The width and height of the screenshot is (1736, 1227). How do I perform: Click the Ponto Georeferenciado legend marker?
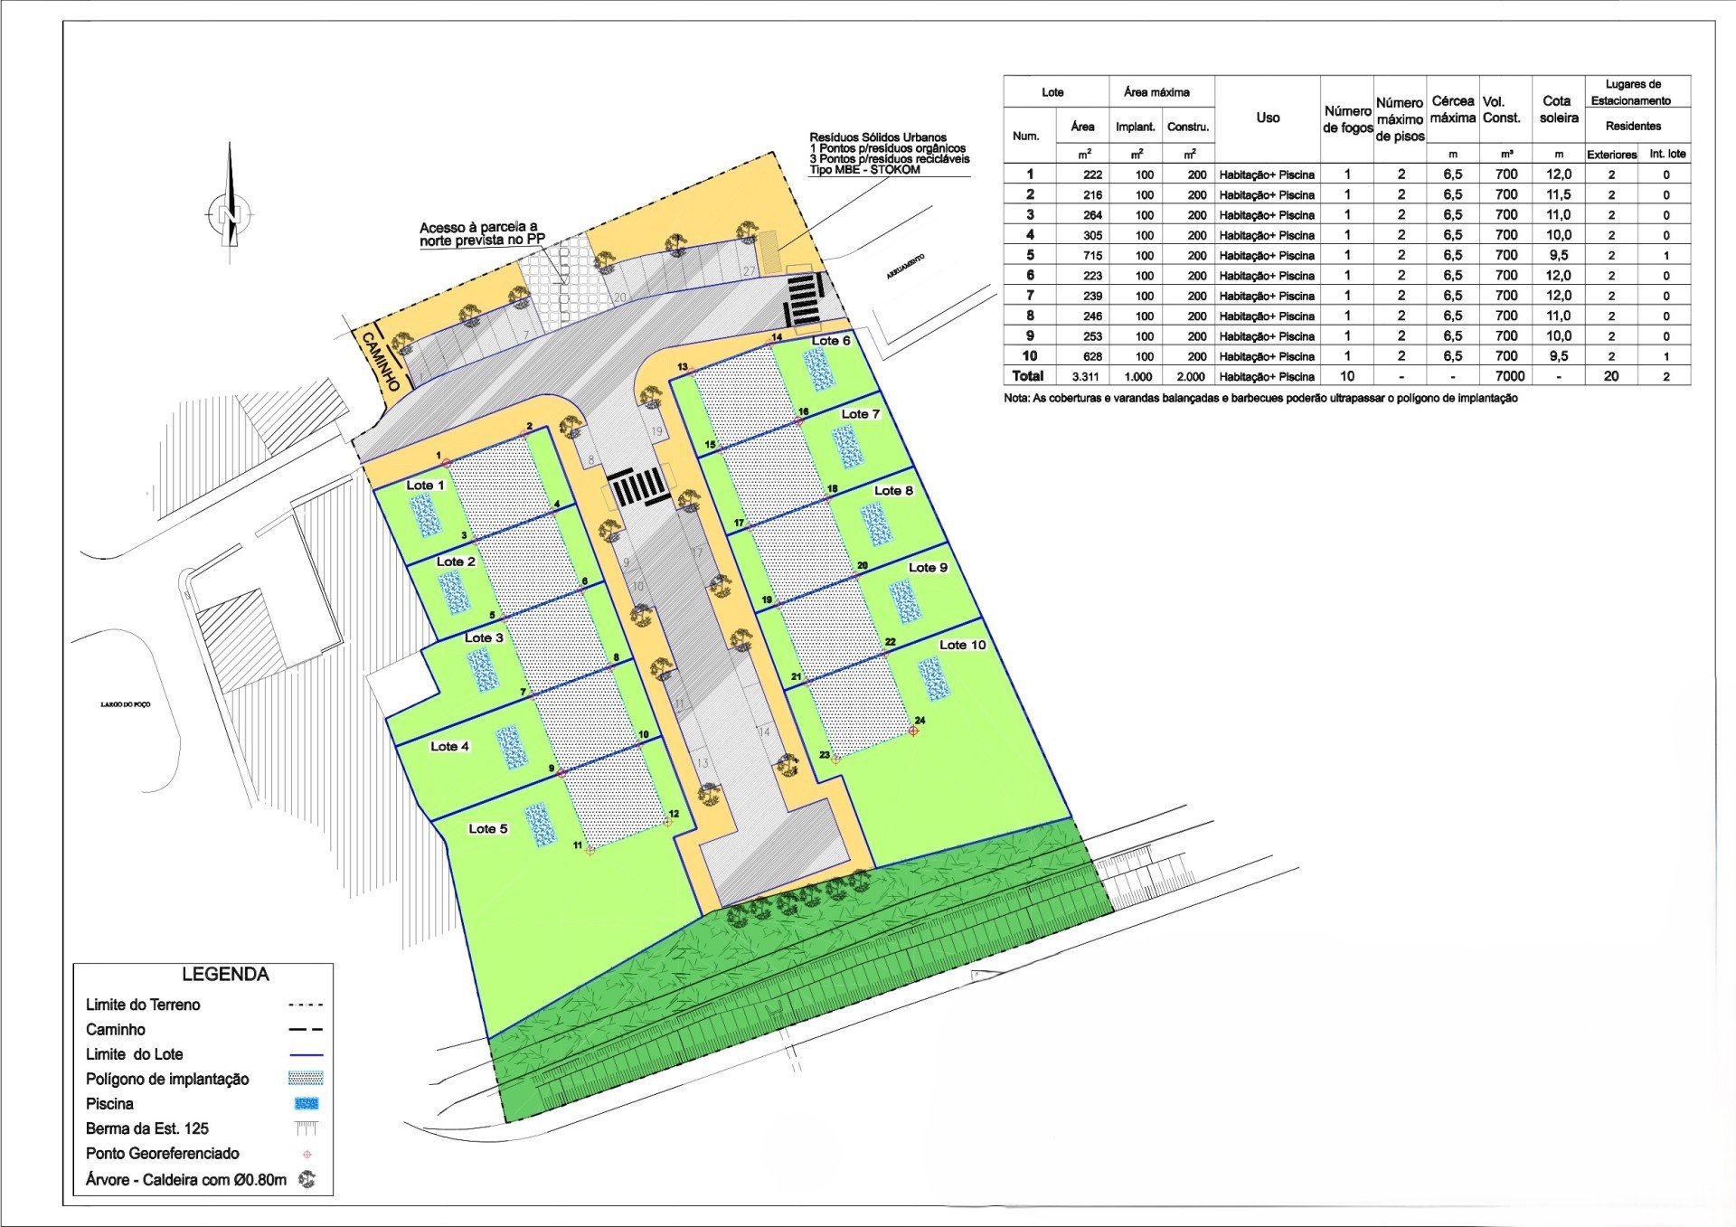[307, 1154]
